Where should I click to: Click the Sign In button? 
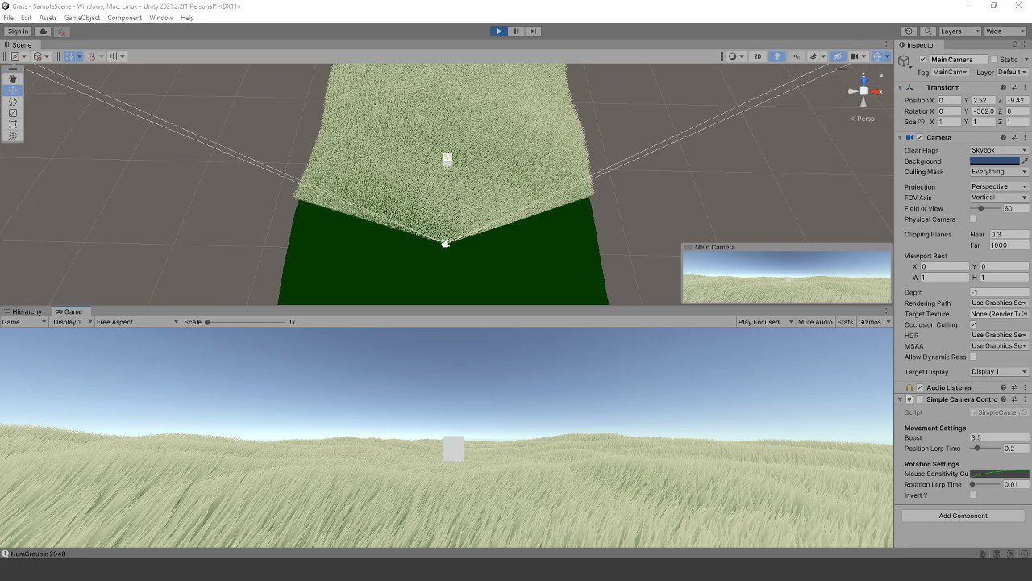click(x=17, y=31)
